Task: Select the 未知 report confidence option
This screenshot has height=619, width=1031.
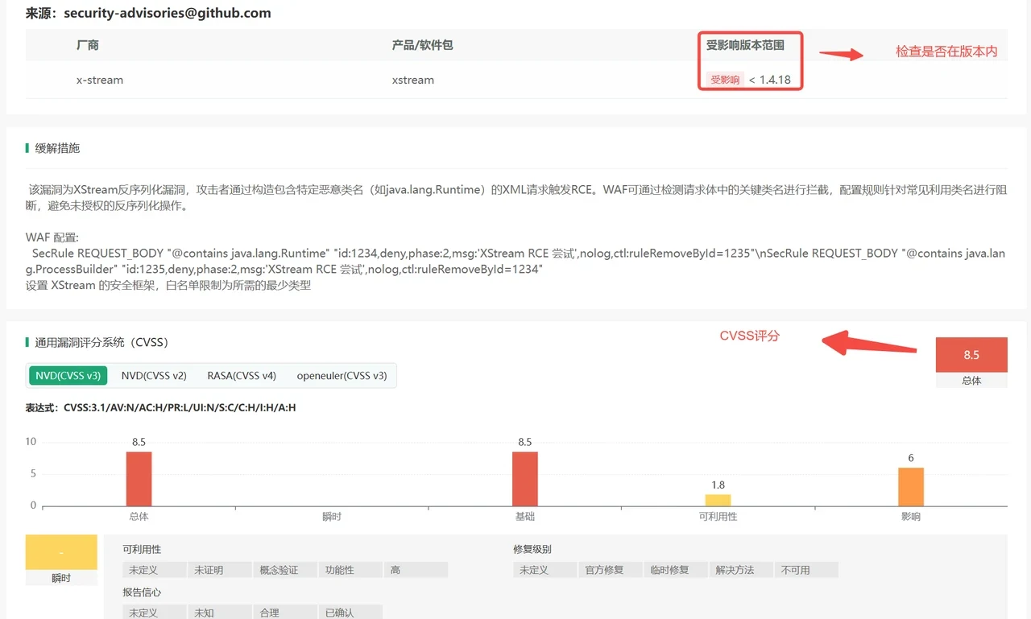Action: pos(220,613)
